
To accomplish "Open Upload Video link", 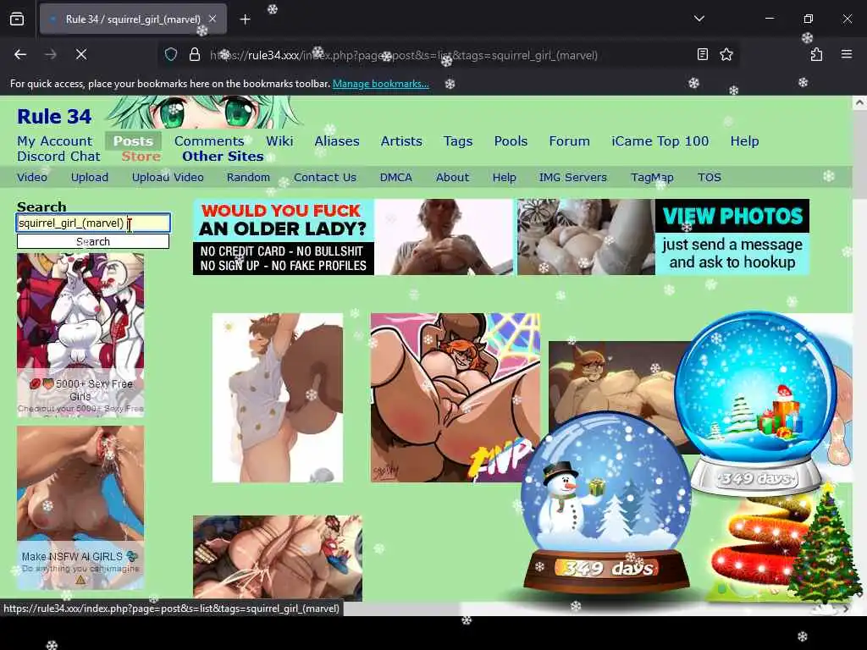I will pyautogui.click(x=168, y=178).
